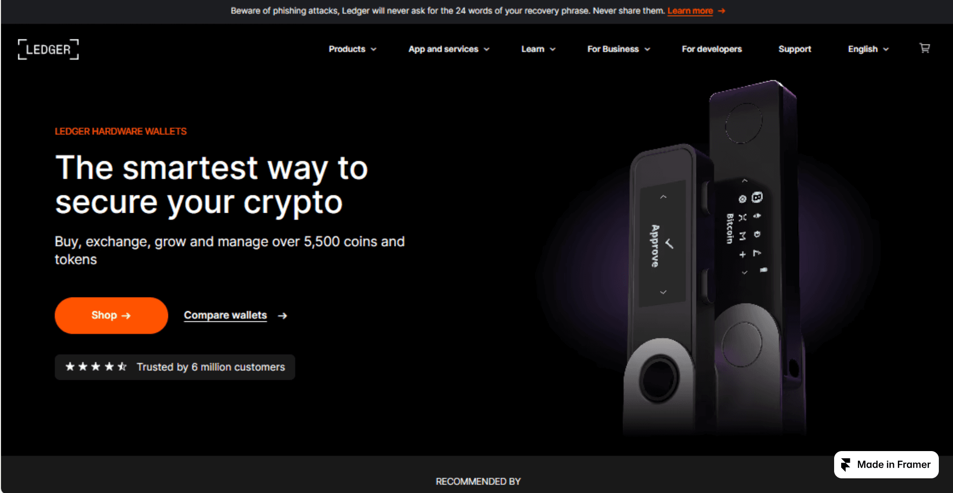Click the Framer logo icon
Viewport: 953px width, 493px height.
[x=846, y=465]
